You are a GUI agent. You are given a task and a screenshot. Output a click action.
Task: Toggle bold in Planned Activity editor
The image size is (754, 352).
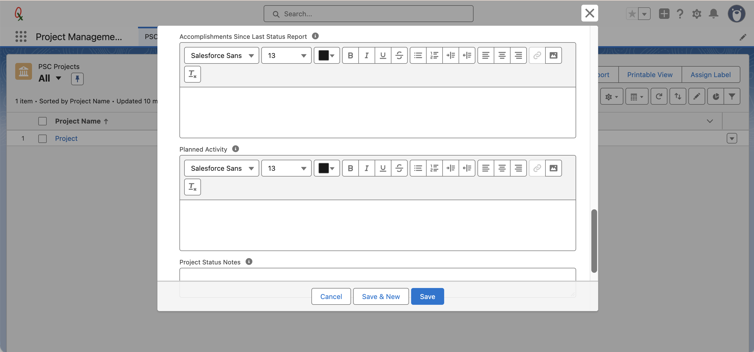pos(350,168)
